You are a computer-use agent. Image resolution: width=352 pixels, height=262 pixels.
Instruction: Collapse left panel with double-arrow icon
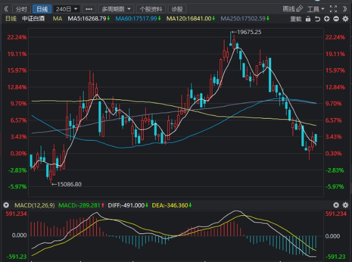(x=6, y=9)
